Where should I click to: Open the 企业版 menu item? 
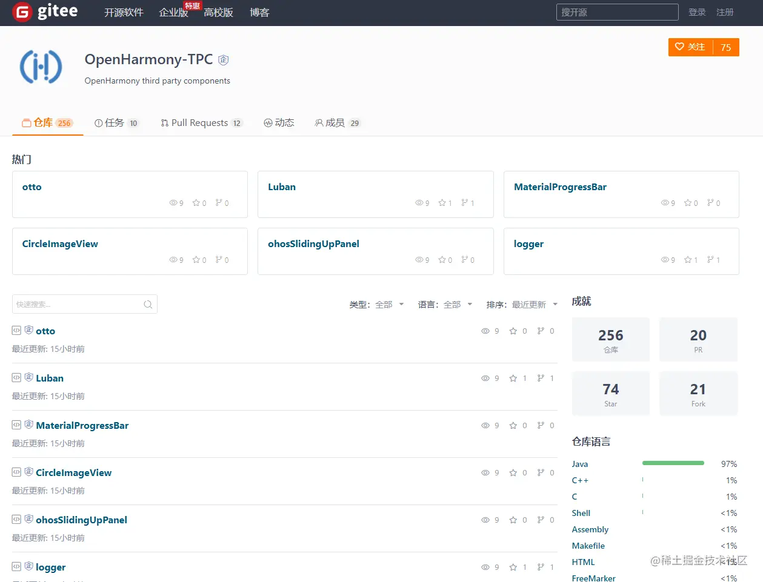(x=173, y=13)
